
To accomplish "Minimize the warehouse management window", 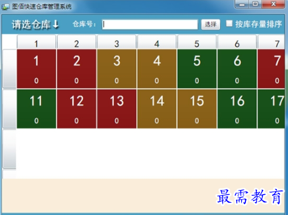I will pyautogui.click(x=242, y=4).
